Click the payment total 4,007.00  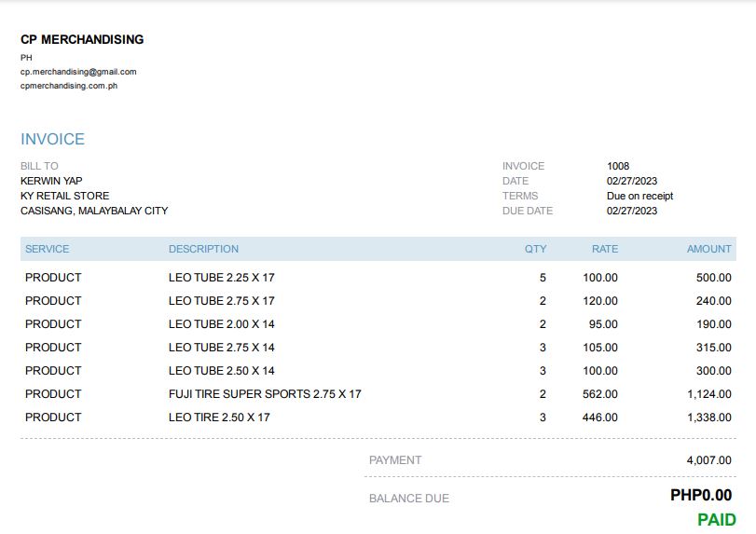point(709,460)
